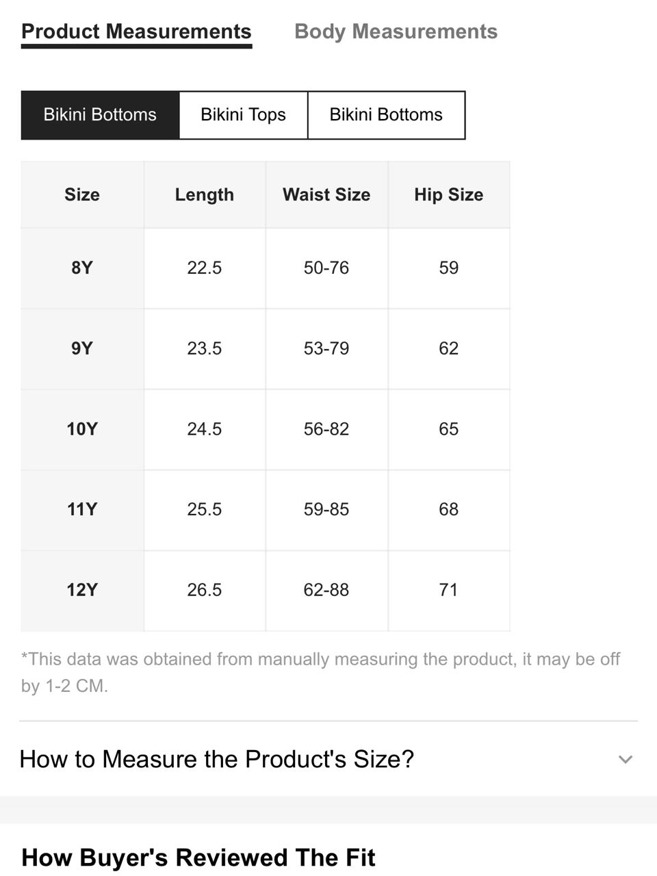Click the Waist Size column header
Screen dimensions: 657x876
[x=326, y=195]
